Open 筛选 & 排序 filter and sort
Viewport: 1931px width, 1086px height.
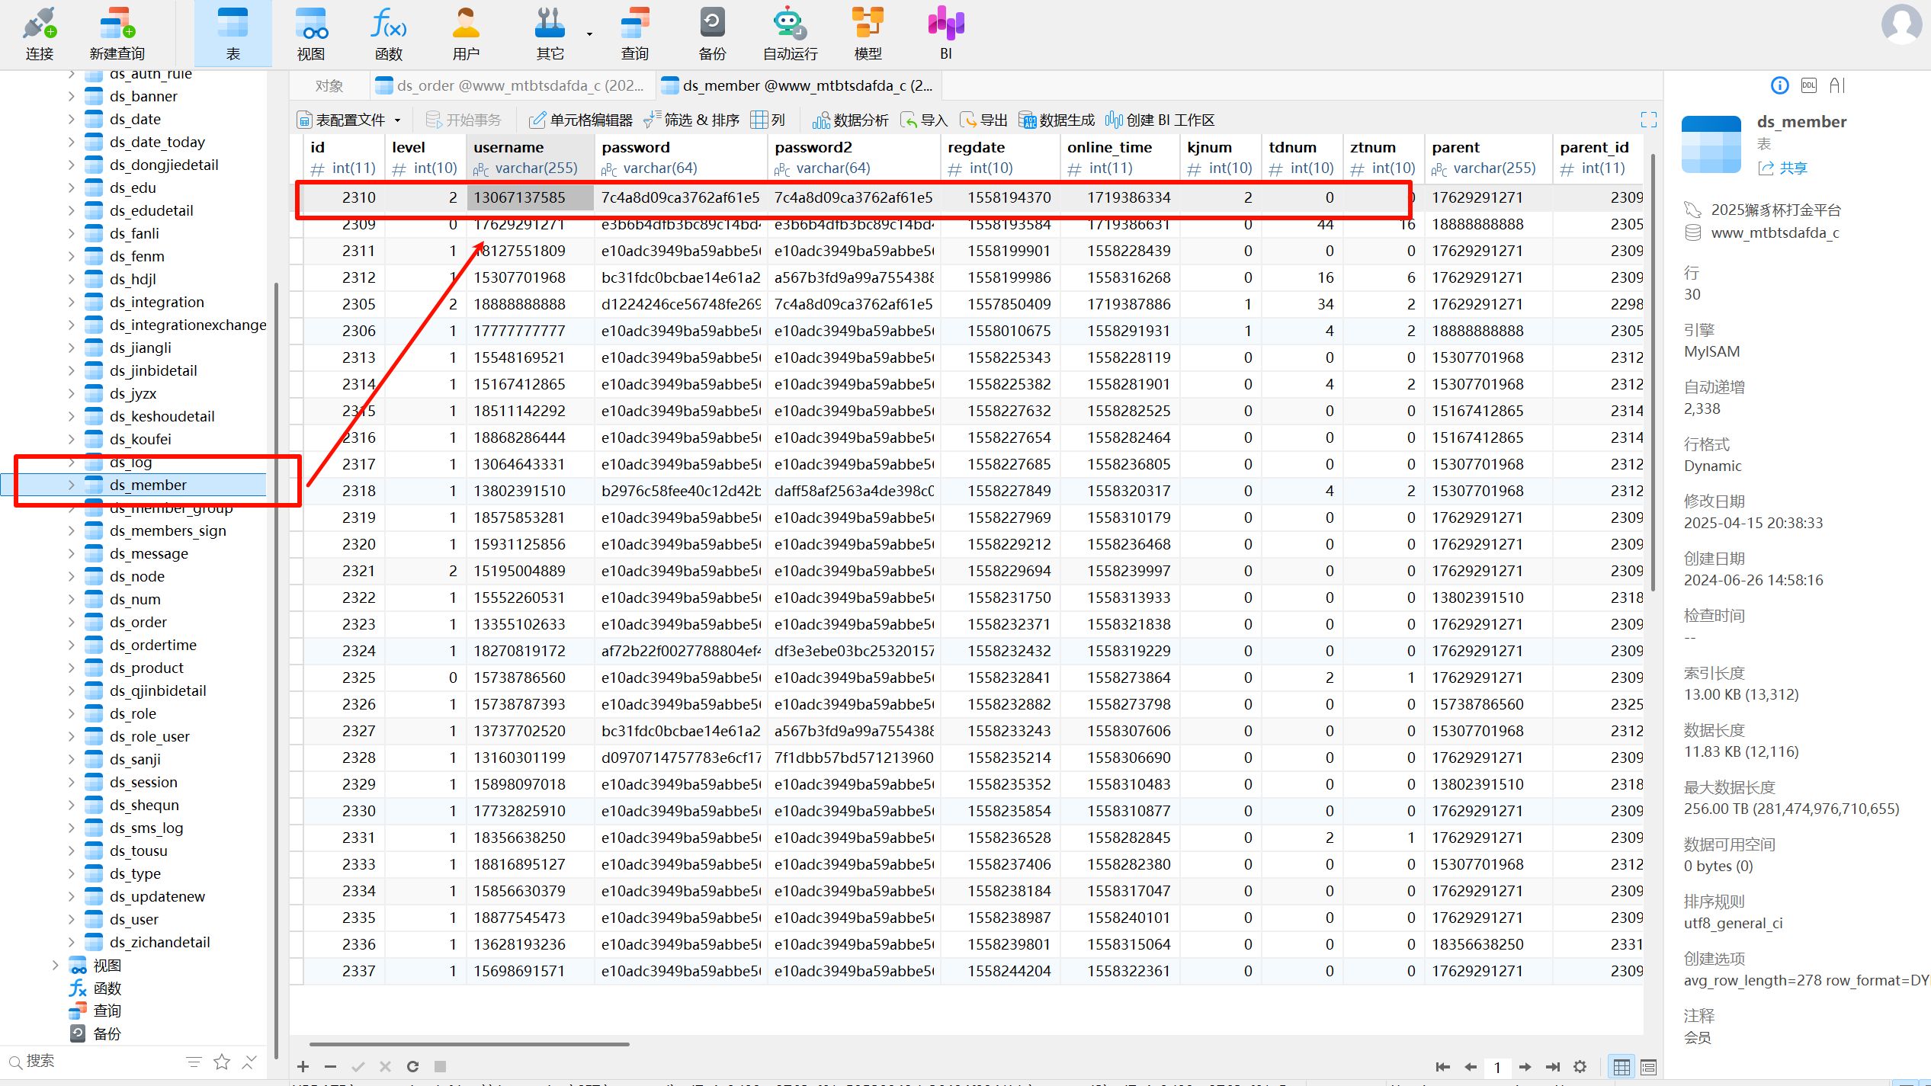tap(691, 120)
